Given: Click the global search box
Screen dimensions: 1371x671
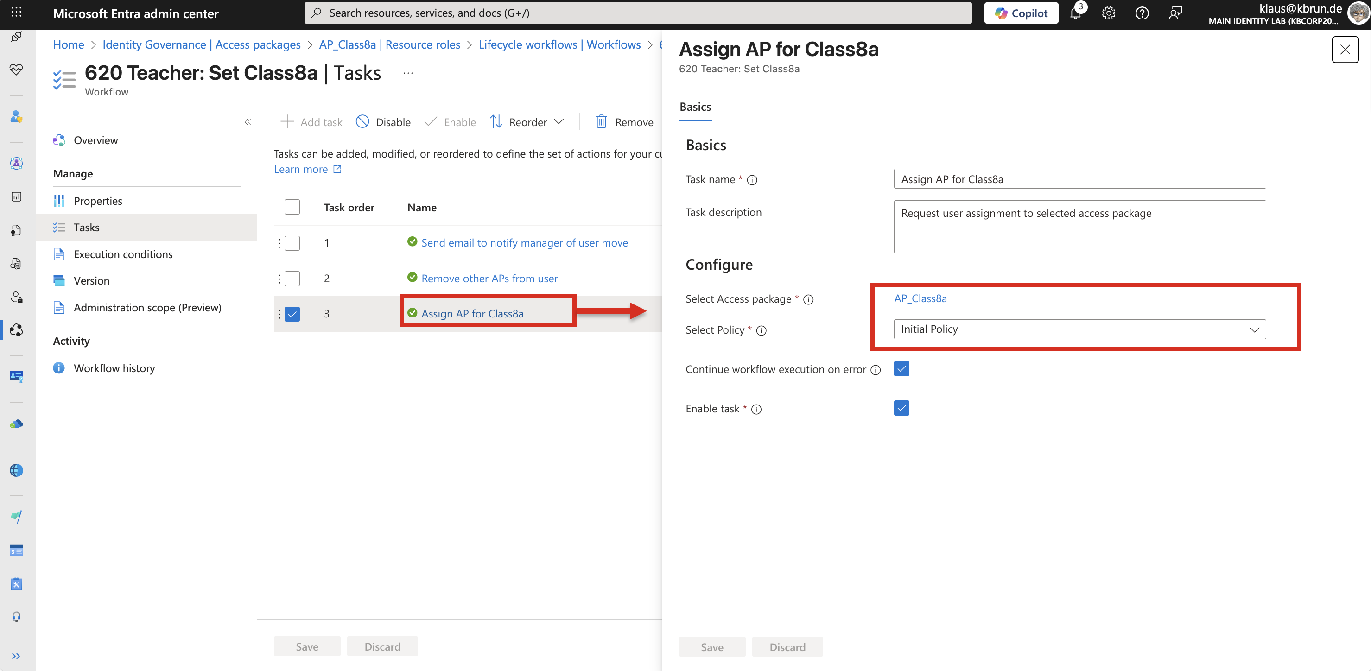Looking at the screenshot, I should pyautogui.click(x=637, y=13).
